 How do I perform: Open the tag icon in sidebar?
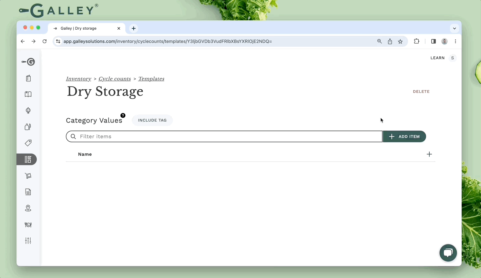28,143
